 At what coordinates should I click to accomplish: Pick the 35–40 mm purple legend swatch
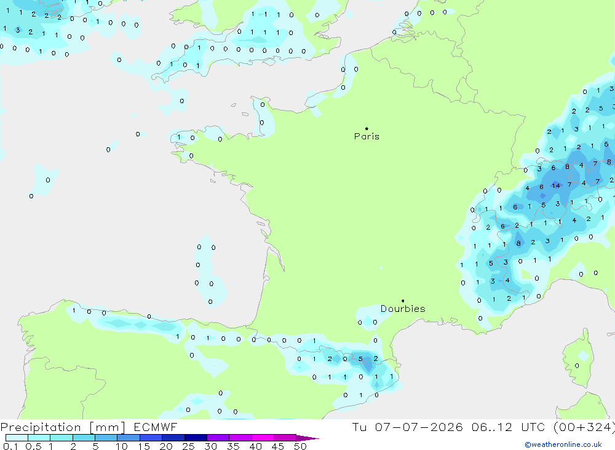[x=240, y=438]
